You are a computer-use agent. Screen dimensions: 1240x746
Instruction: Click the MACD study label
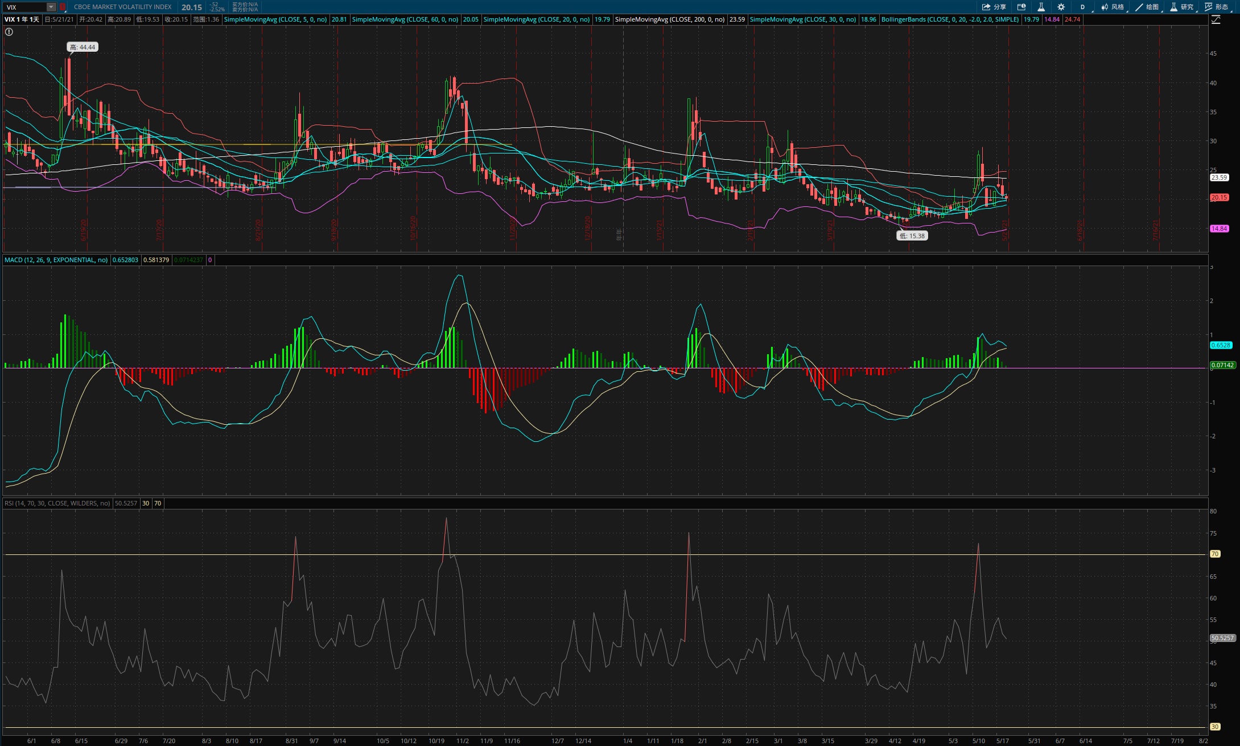tap(56, 260)
